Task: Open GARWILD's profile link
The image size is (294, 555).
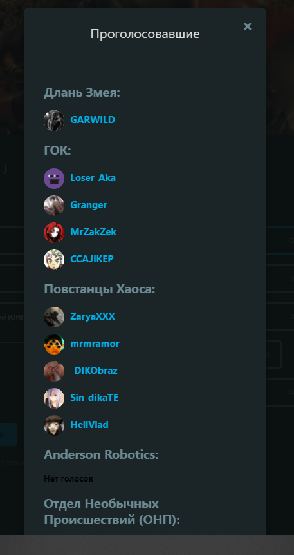Action: (93, 120)
